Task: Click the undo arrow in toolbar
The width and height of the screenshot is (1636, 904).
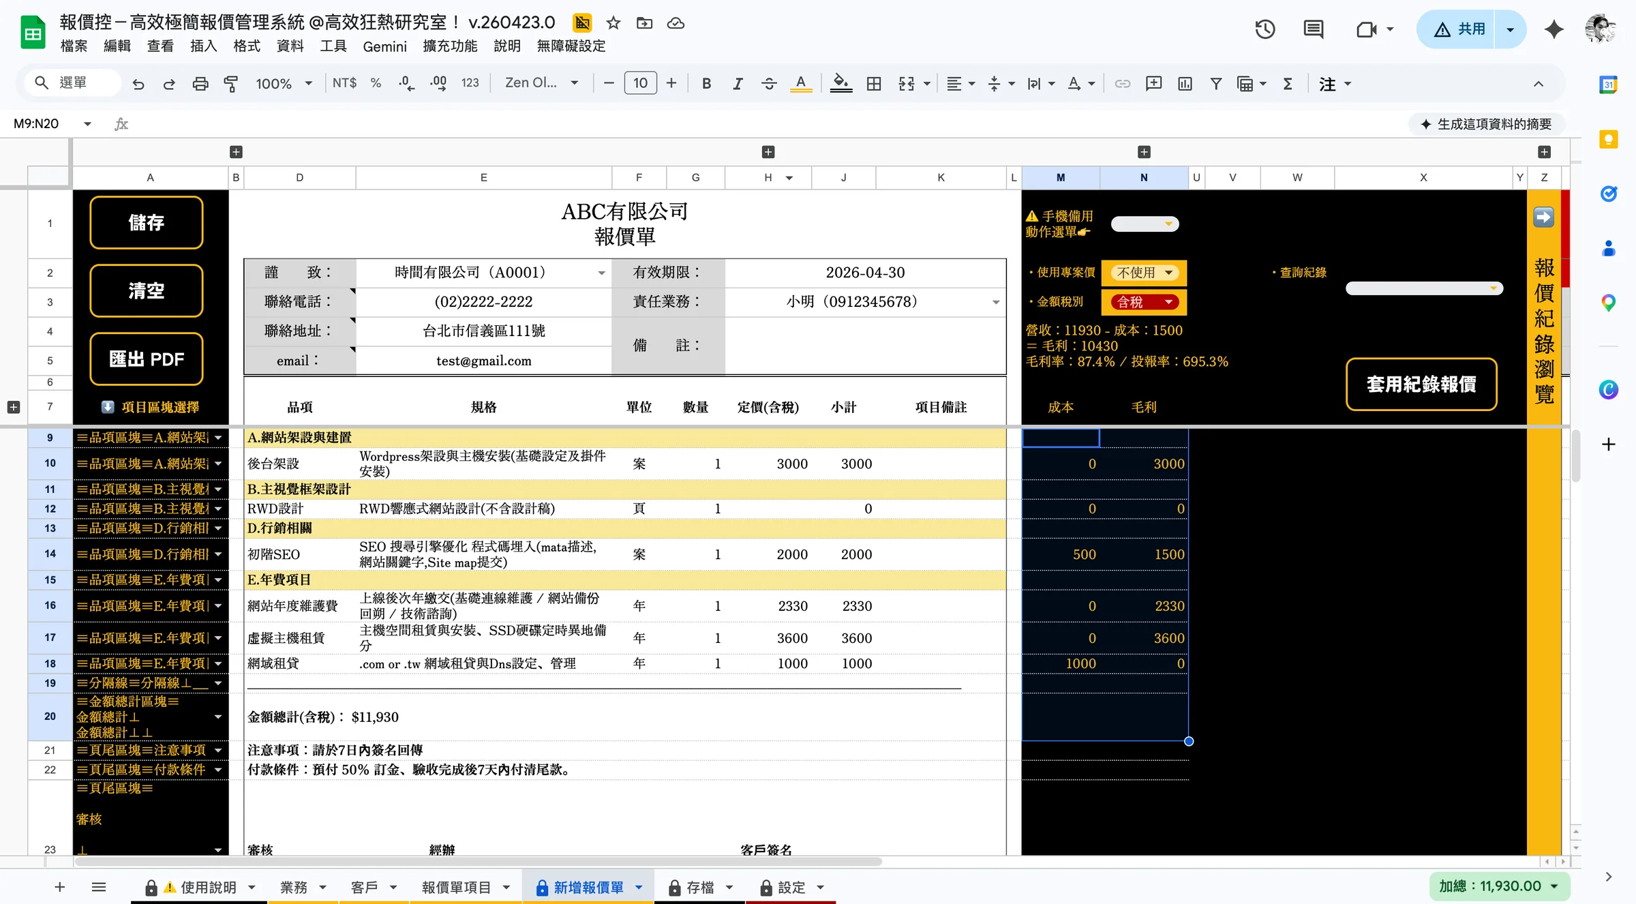Action: (138, 84)
